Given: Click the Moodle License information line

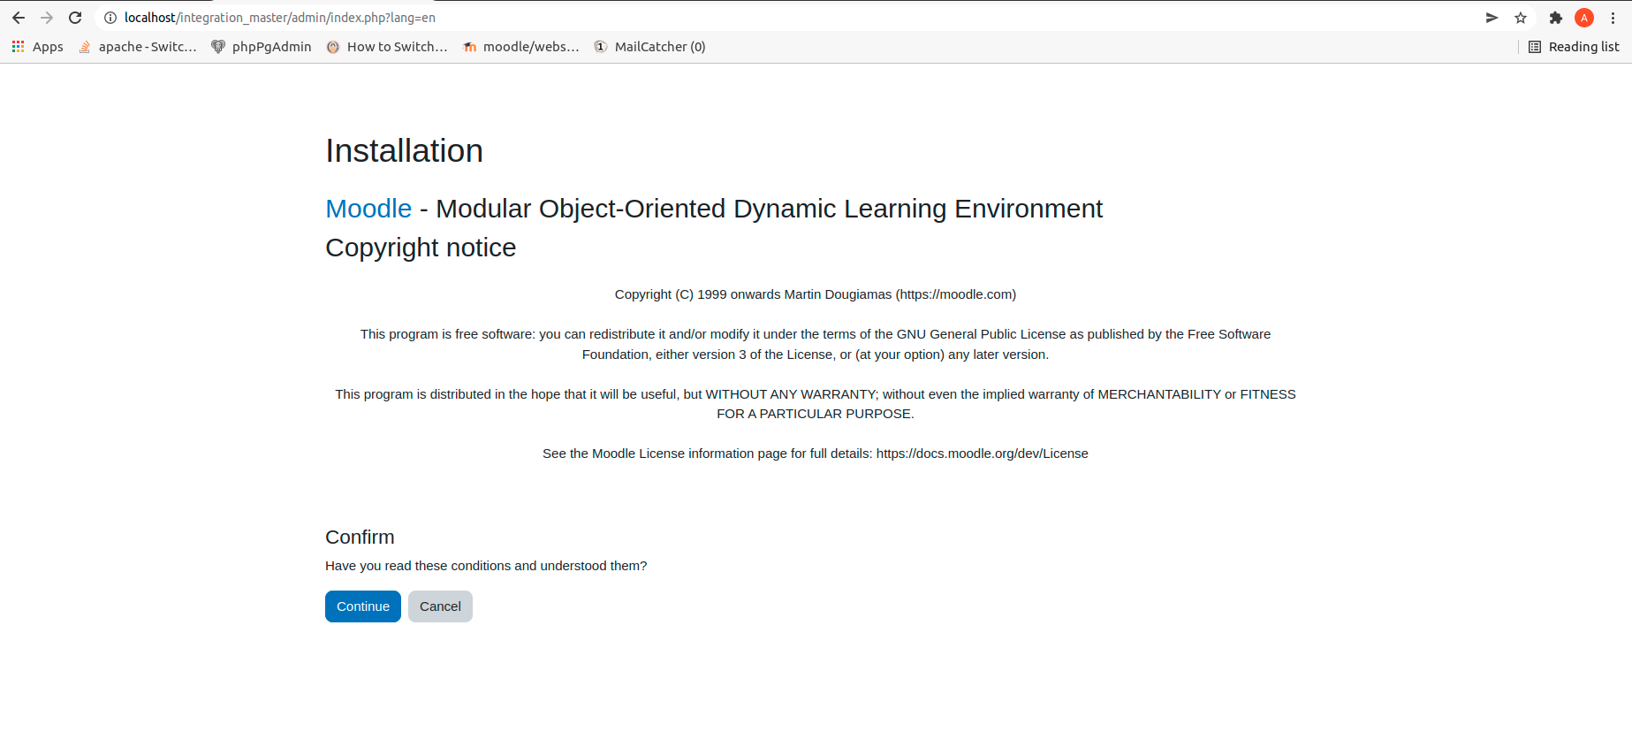Looking at the screenshot, I should click(x=816, y=454).
